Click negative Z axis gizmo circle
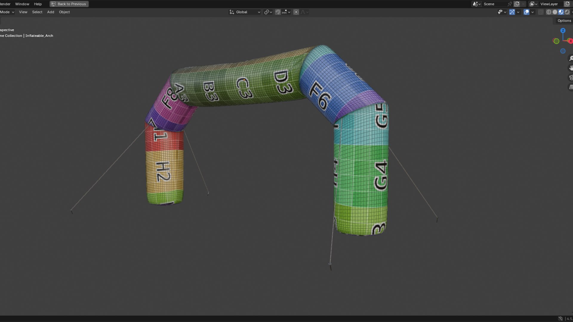 563,51
